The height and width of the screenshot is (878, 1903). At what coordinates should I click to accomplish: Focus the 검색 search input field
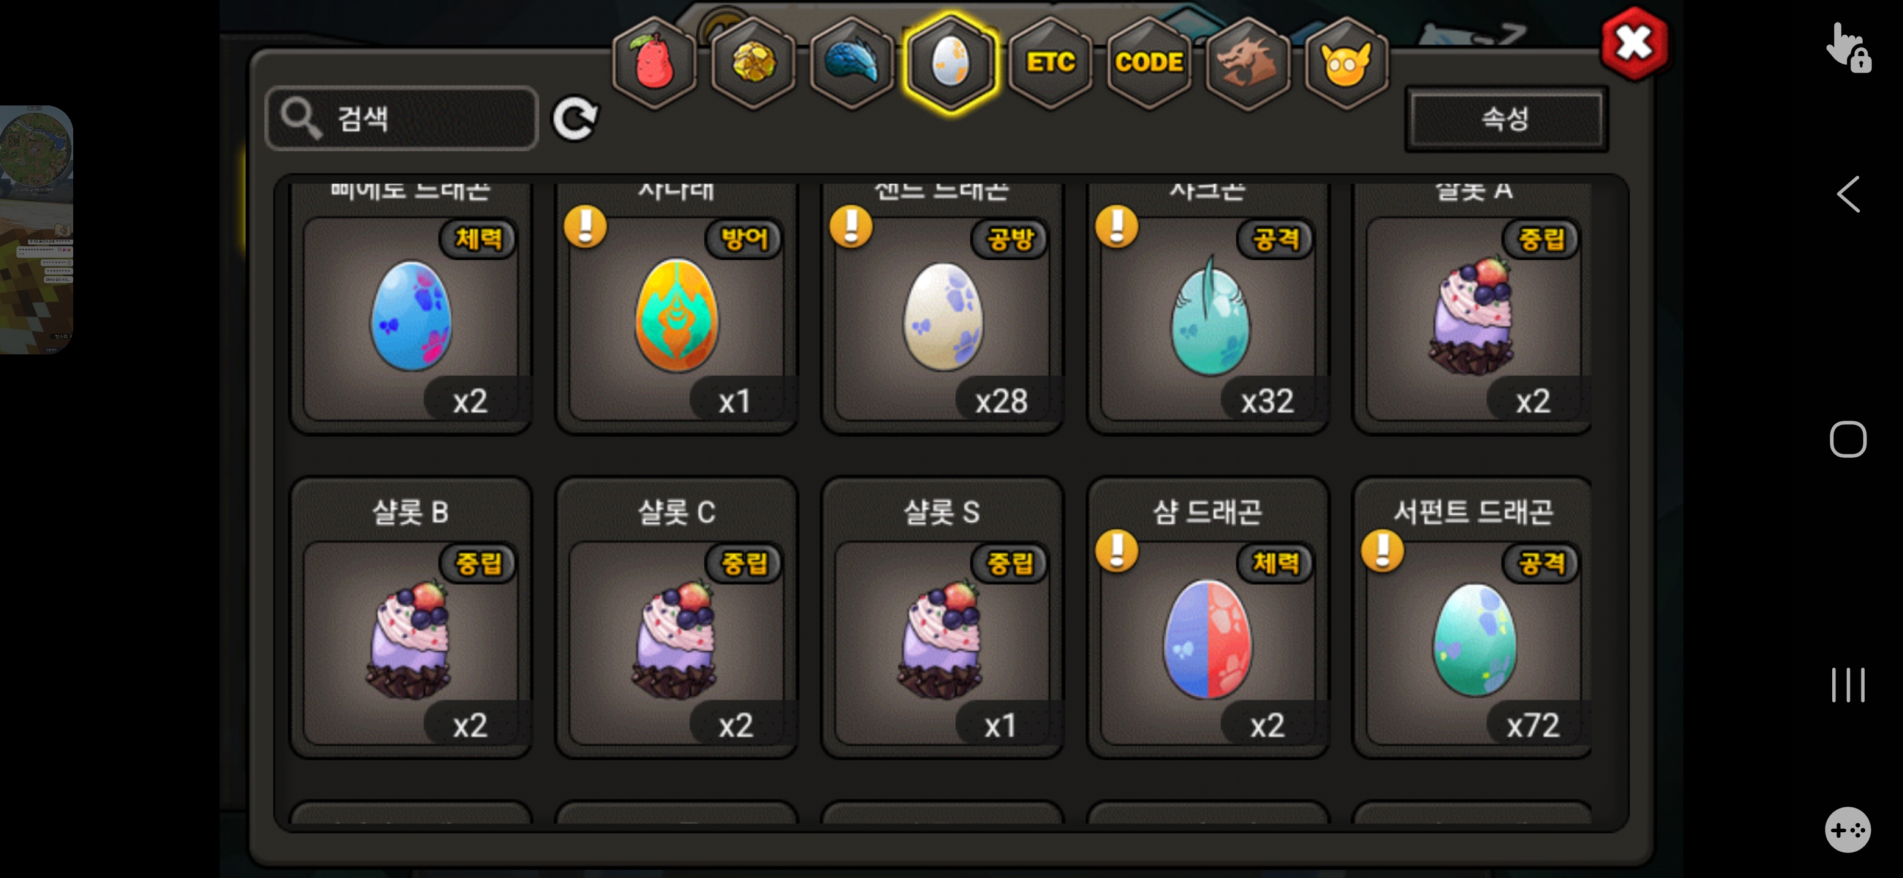pos(402,118)
